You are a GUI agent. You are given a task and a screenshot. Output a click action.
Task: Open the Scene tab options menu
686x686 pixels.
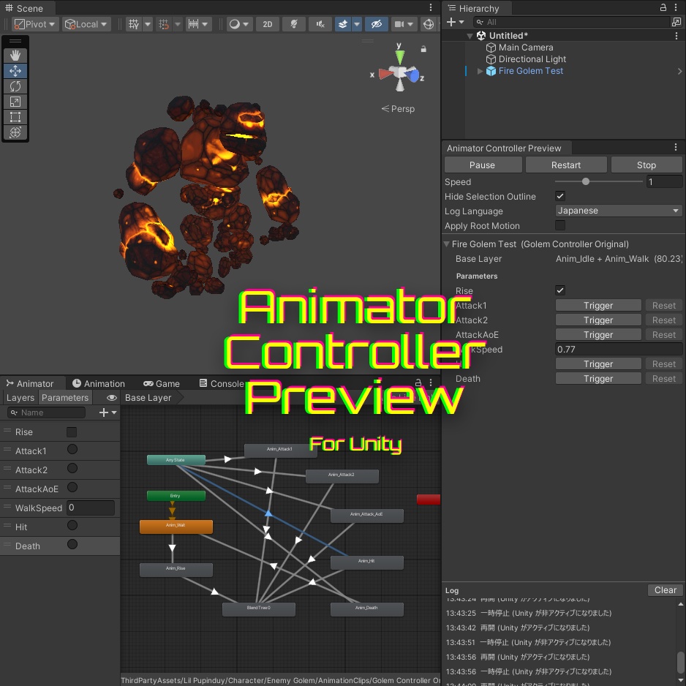[x=431, y=7]
